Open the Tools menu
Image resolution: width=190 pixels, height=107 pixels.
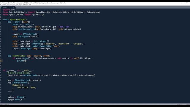[x=17, y=5]
